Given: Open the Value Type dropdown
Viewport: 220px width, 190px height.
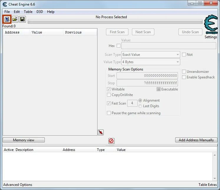Looking at the screenshot, I should 151,62.
